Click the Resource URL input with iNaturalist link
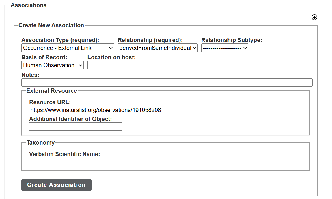The image size is (332, 199). [102, 110]
